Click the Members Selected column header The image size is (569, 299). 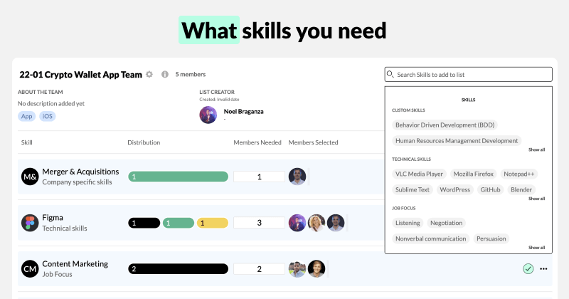[x=313, y=142]
